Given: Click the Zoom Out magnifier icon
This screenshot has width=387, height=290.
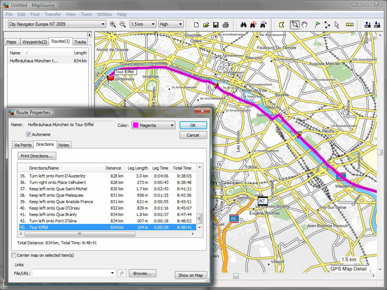Looking at the screenshot, I should (123, 24).
